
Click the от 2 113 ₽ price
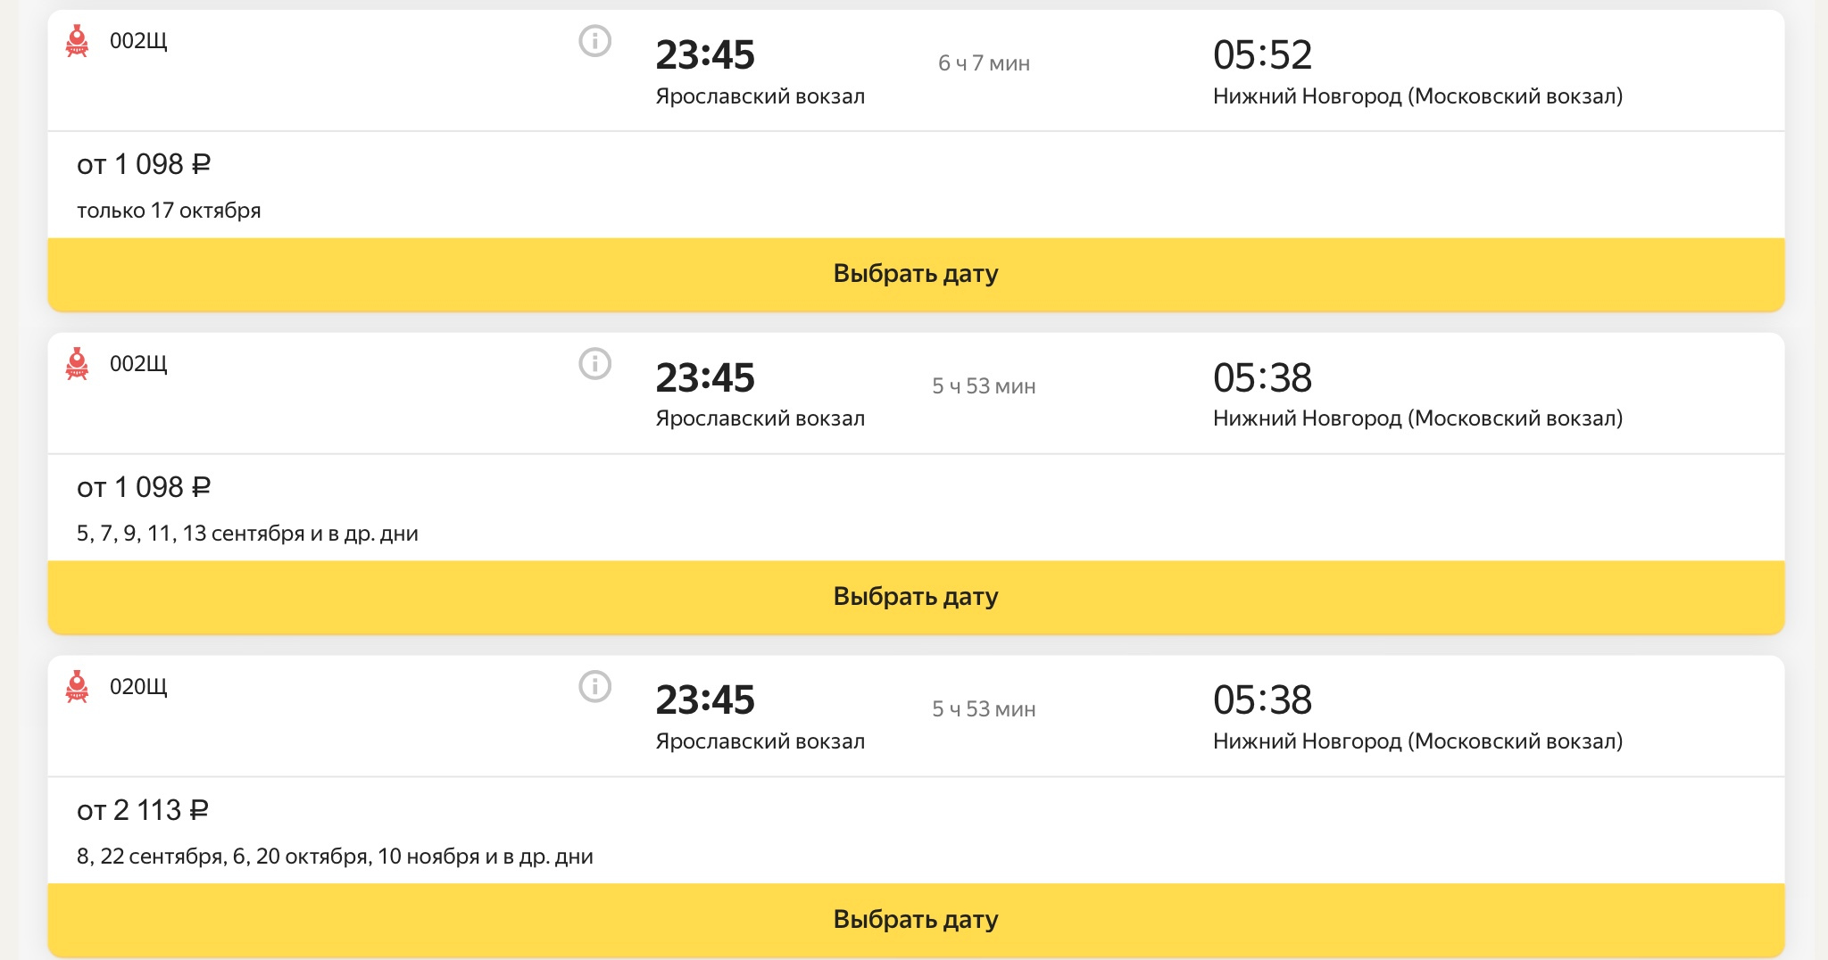coord(143,810)
